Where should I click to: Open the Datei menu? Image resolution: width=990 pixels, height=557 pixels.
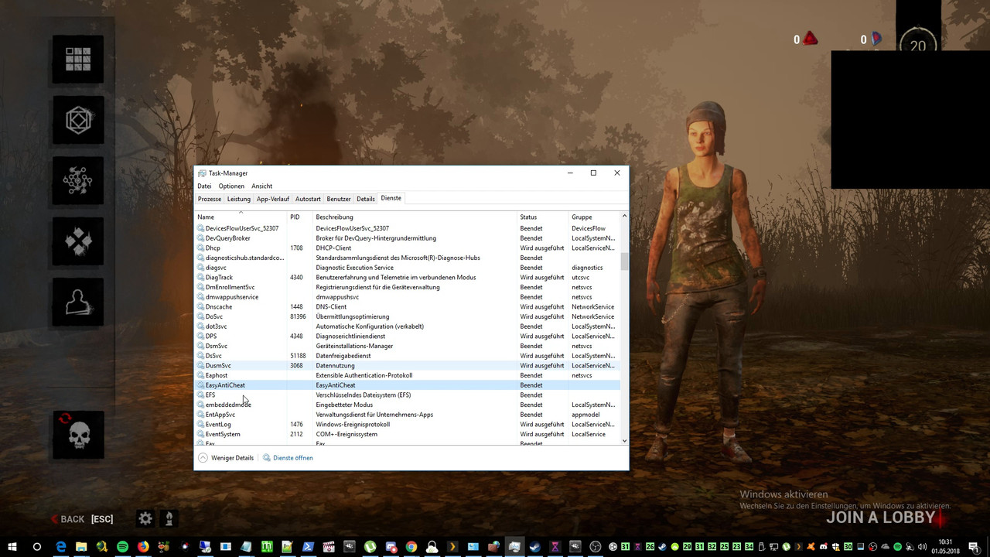tap(204, 186)
